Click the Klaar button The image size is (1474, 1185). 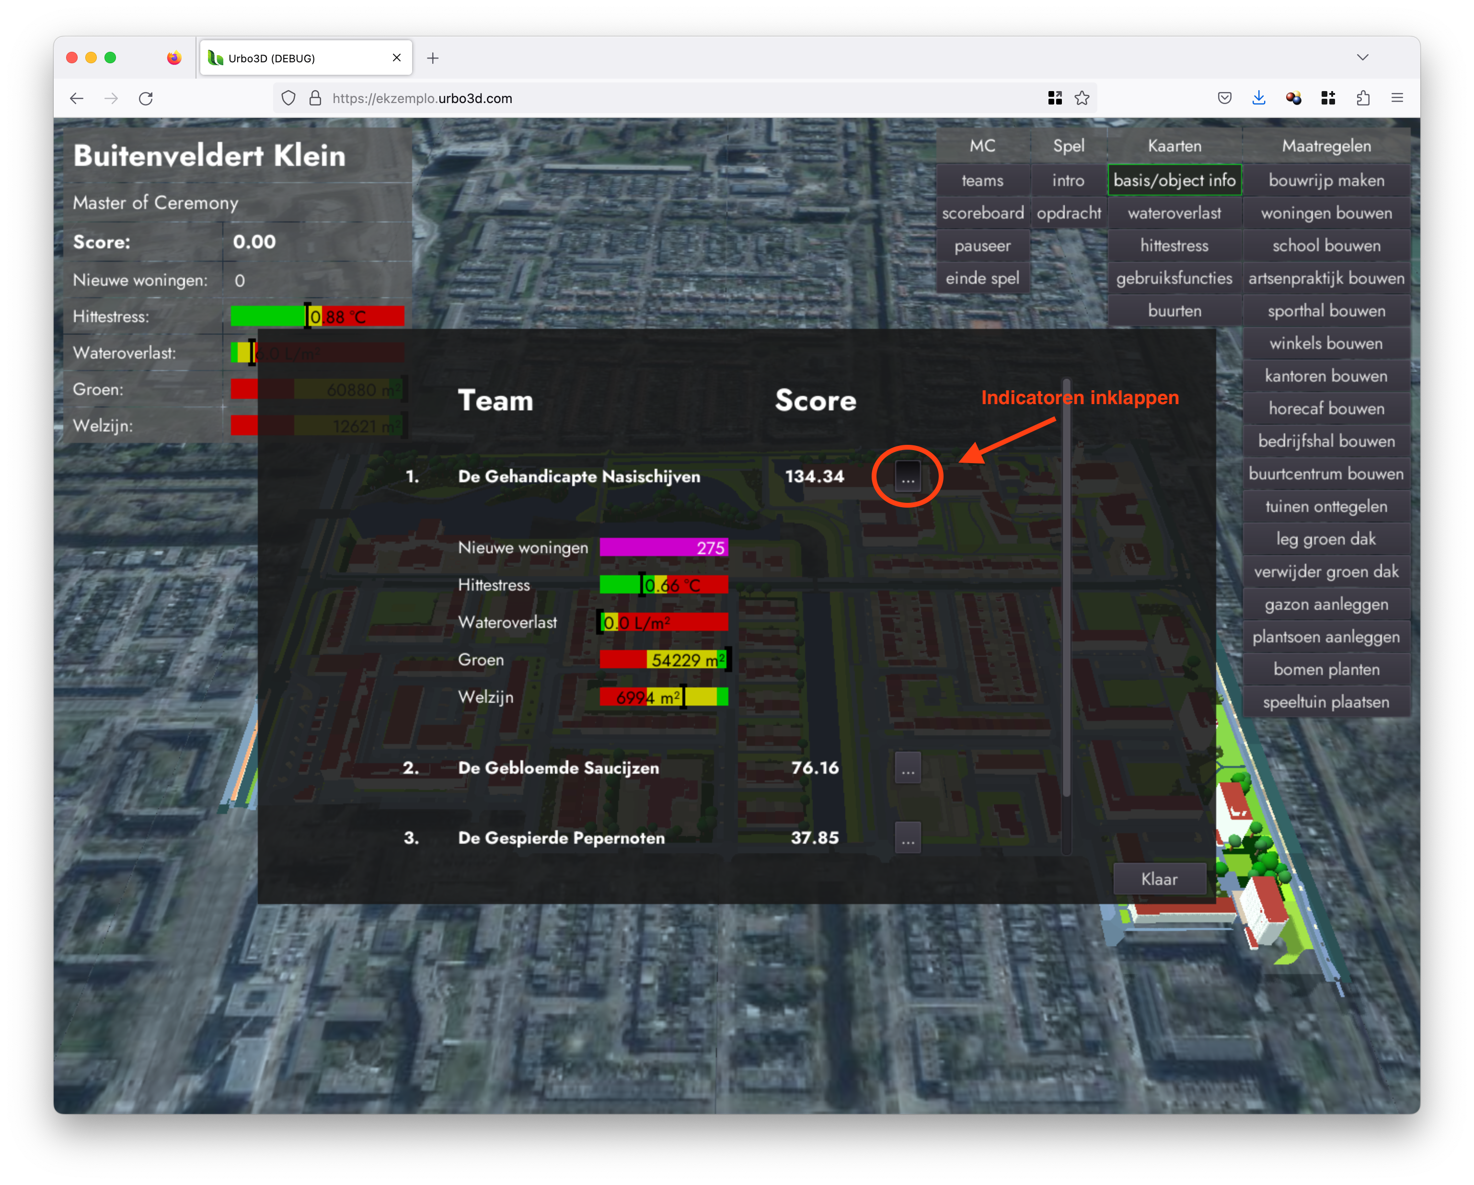(1159, 879)
